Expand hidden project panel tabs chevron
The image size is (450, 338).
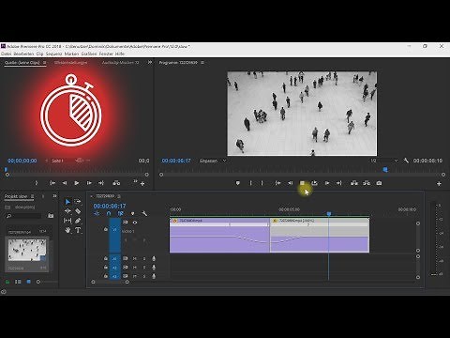click(x=54, y=196)
